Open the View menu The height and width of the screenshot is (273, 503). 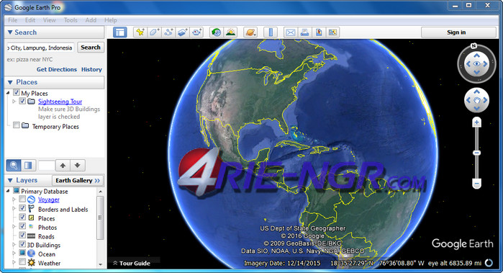50,20
